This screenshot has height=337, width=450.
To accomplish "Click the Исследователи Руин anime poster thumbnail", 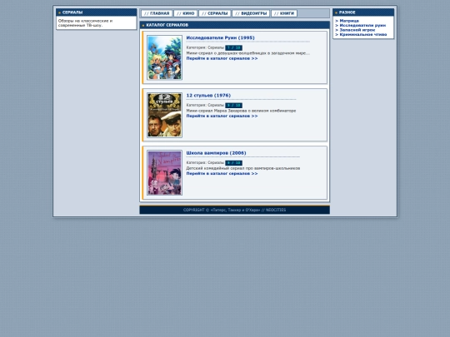I will tap(164, 57).
